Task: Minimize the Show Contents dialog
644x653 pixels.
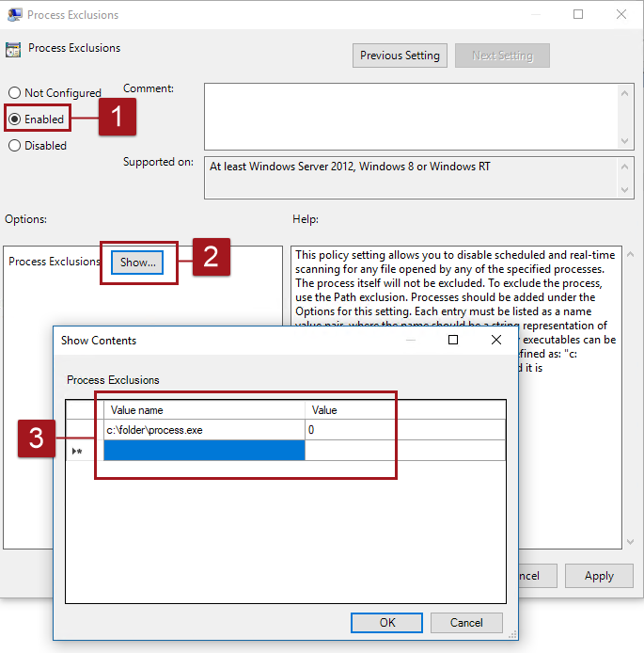Action: (410, 340)
